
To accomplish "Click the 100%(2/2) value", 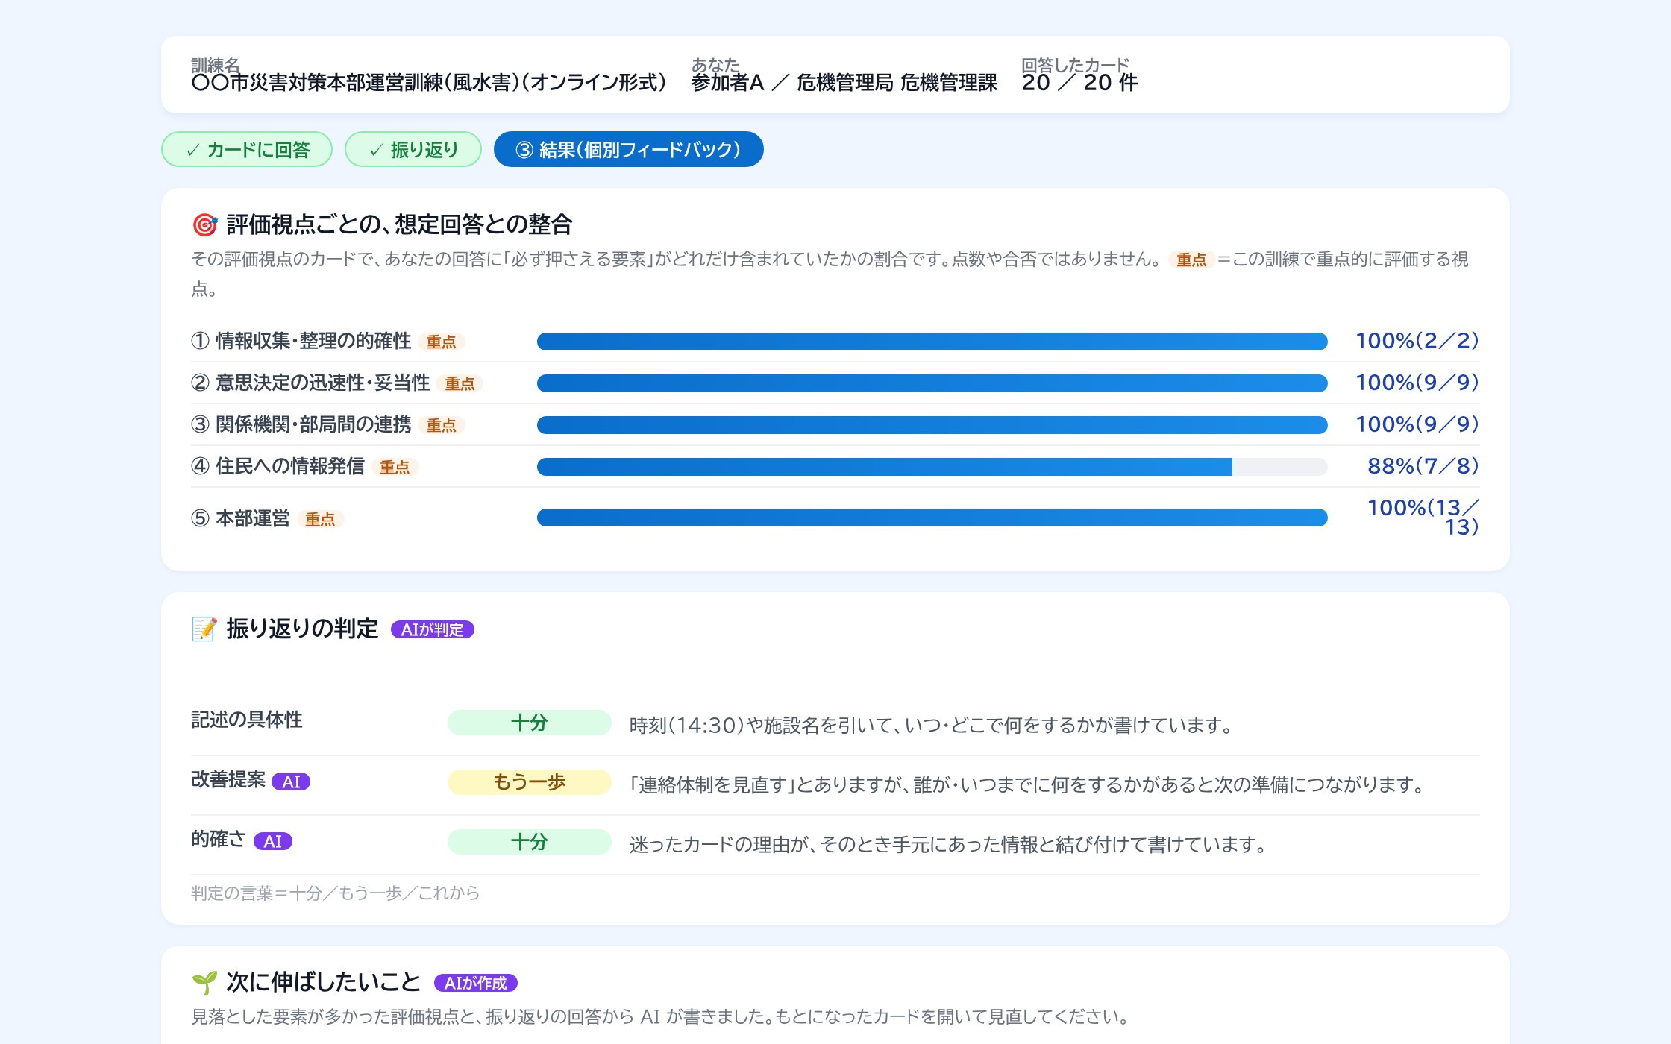I will tap(1417, 341).
